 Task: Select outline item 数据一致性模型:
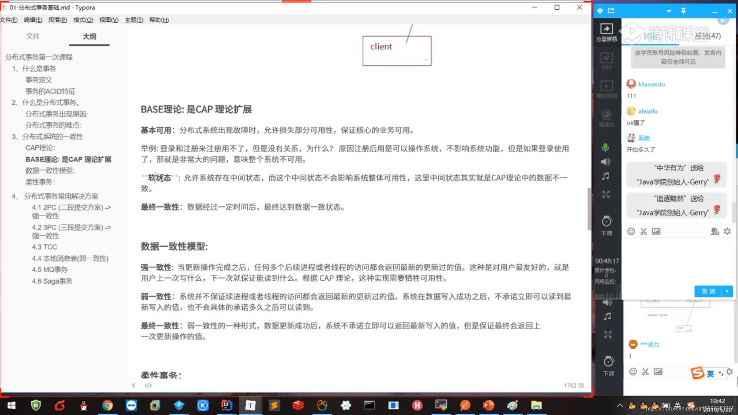pyautogui.click(x=50, y=170)
